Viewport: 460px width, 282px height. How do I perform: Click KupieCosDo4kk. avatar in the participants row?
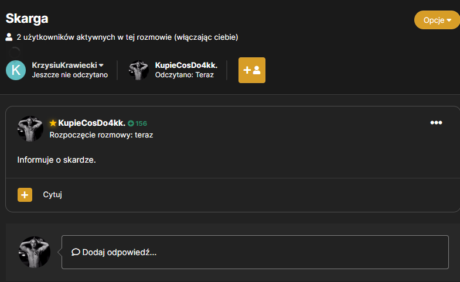(x=139, y=70)
